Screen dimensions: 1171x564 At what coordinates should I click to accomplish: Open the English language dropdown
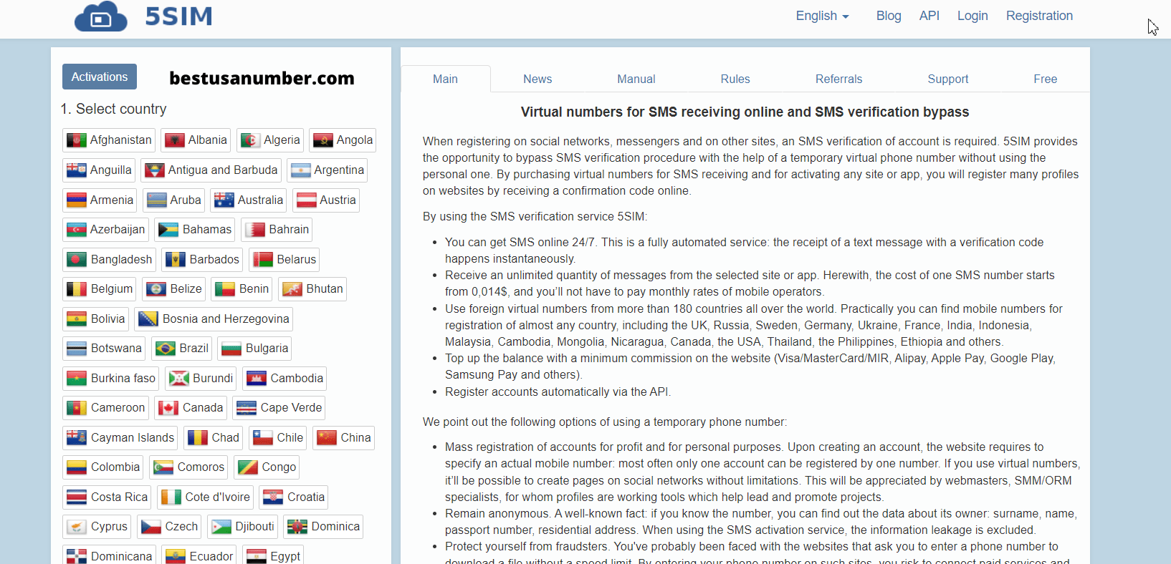click(822, 16)
